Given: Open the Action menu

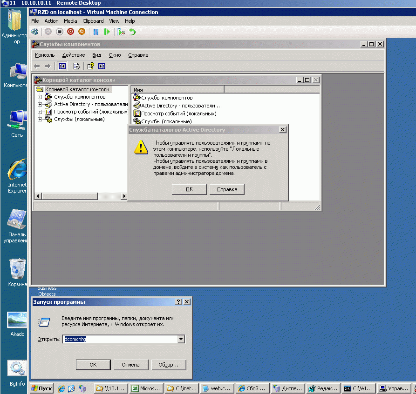Looking at the screenshot, I should [x=51, y=21].
